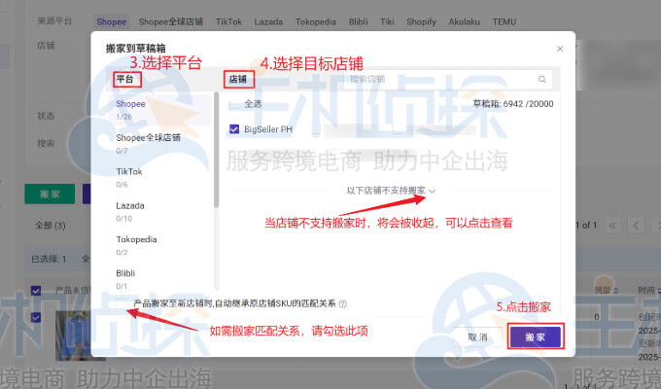Toggle the 全选 select-all stores checkbox
This screenshot has width=661, height=389.
click(x=234, y=103)
